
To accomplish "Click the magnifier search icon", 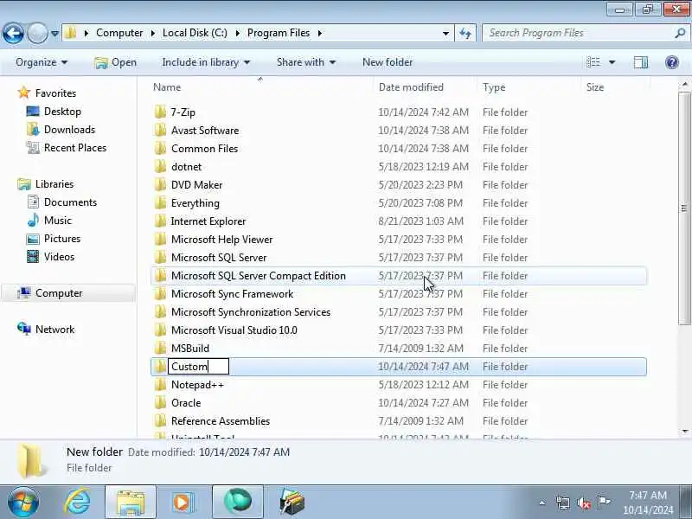I will (680, 33).
